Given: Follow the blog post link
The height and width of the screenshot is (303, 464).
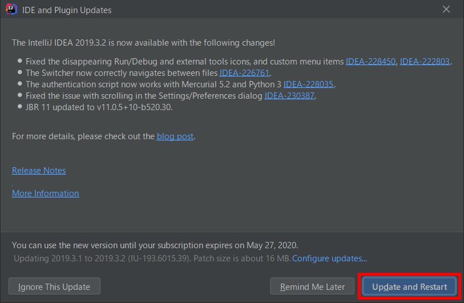Looking at the screenshot, I should pos(175,136).
